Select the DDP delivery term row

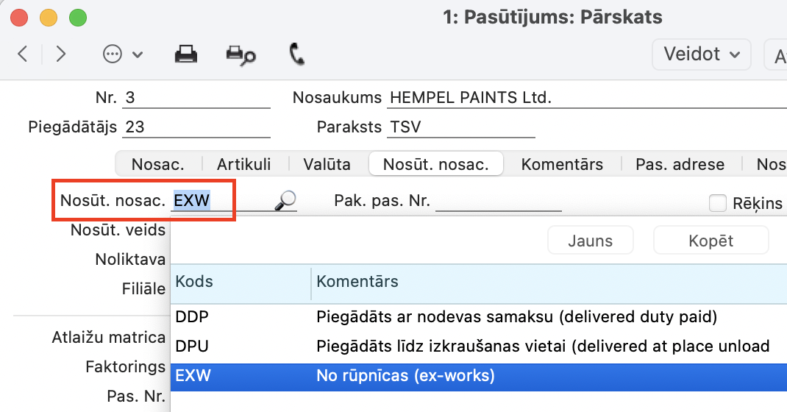(478, 317)
